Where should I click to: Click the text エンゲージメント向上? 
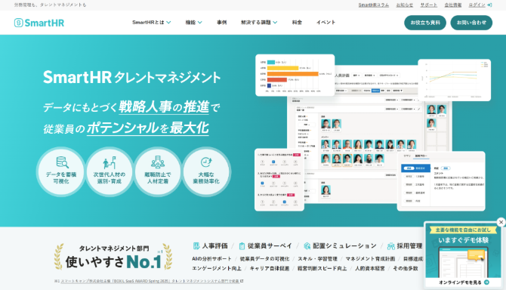click(217, 268)
